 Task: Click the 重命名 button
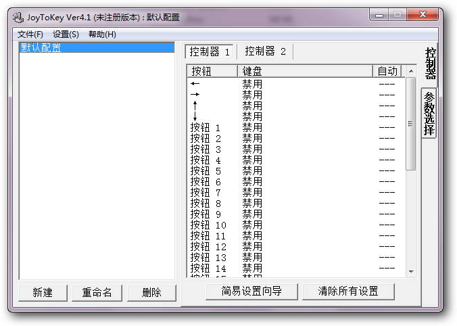point(97,292)
